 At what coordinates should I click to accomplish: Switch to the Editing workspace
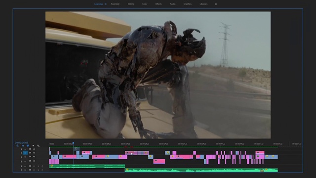click(x=131, y=4)
